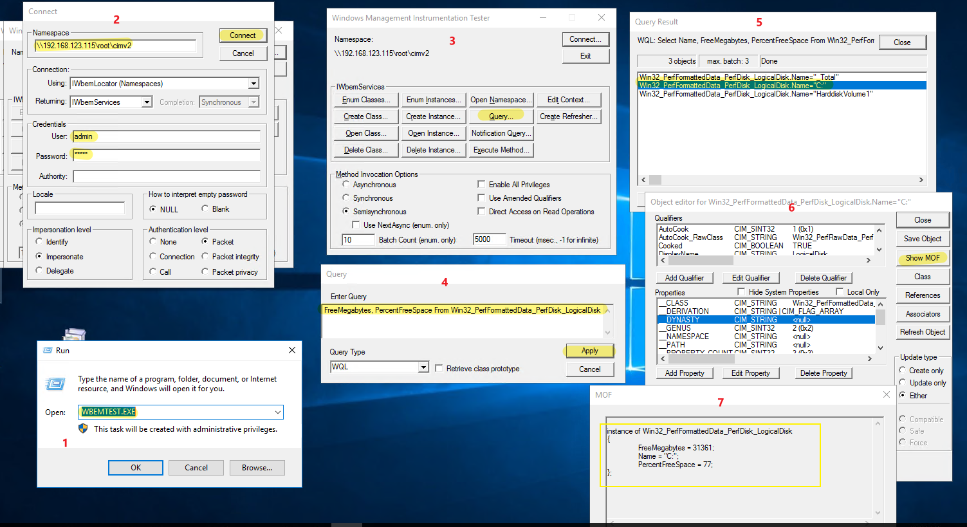Enable "Hide System Properties"

point(742,291)
